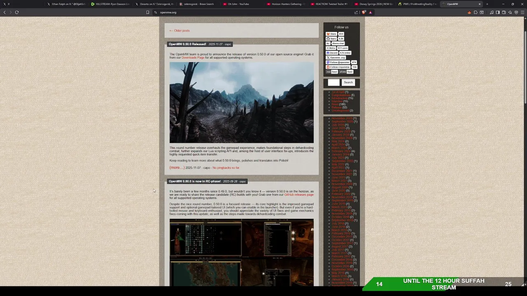Click the RC-phase screenshots collage image

(242, 252)
